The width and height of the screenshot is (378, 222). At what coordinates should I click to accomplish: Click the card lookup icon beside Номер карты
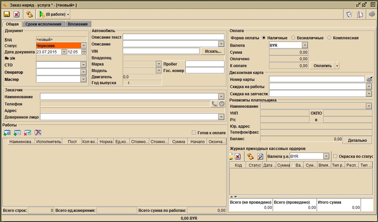pos(369,79)
